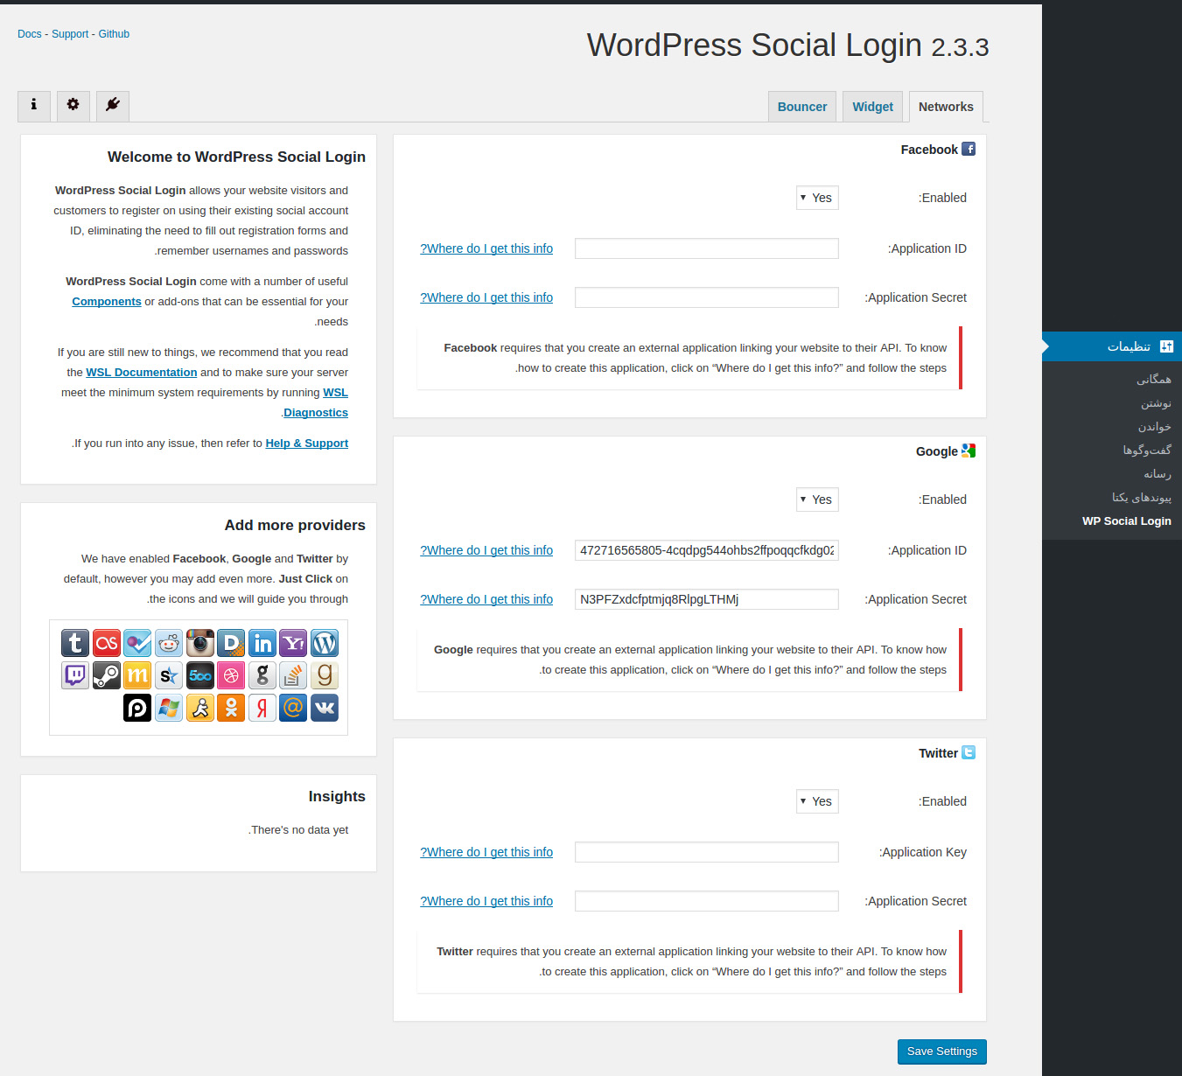Focus Facebook Application Secret field

point(707,297)
